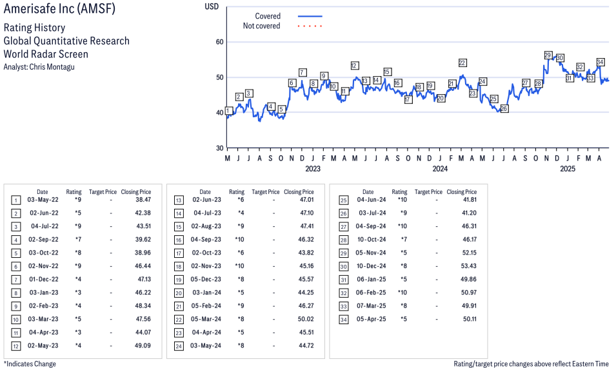Click the 02-Jun-22 date cell
616x368 pixels.
point(44,213)
